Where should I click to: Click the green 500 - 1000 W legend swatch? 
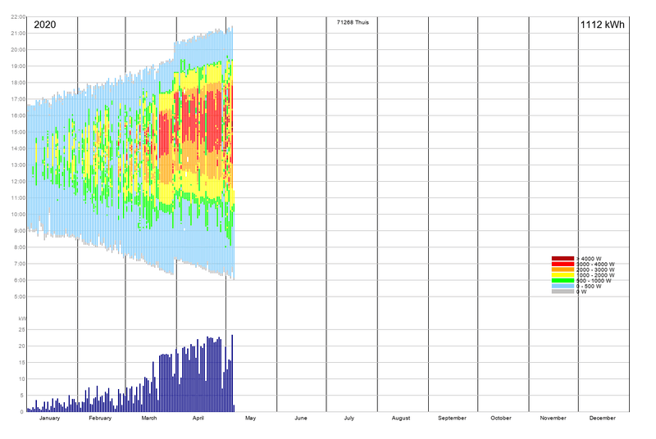(x=563, y=280)
